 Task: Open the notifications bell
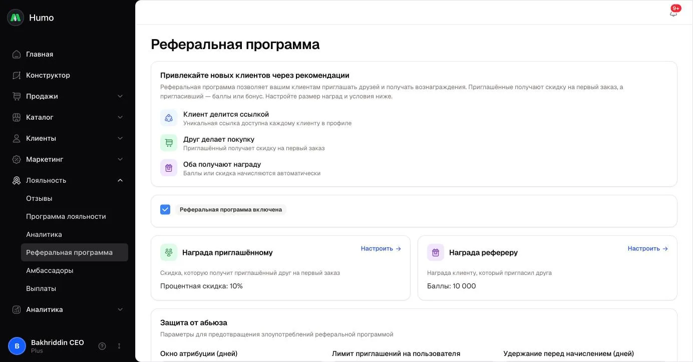tap(673, 13)
